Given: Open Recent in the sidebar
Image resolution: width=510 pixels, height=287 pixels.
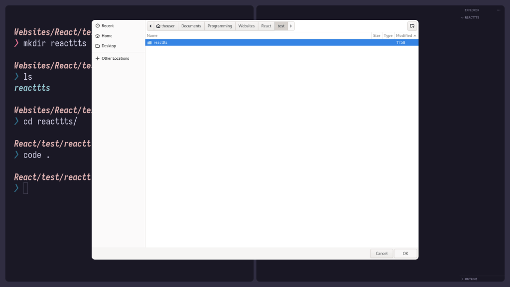Looking at the screenshot, I should tap(107, 26).
